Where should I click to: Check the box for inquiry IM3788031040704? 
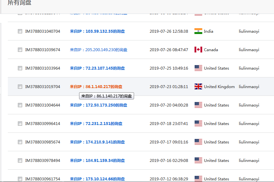click(20, 31)
